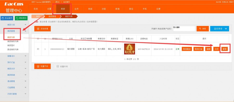
Task: Expand the 商家点评 sidebar section
Action: tap(14, 69)
